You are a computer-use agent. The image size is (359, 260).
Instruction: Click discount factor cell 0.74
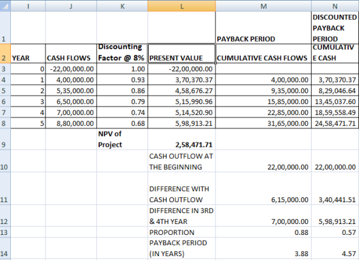click(122, 112)
